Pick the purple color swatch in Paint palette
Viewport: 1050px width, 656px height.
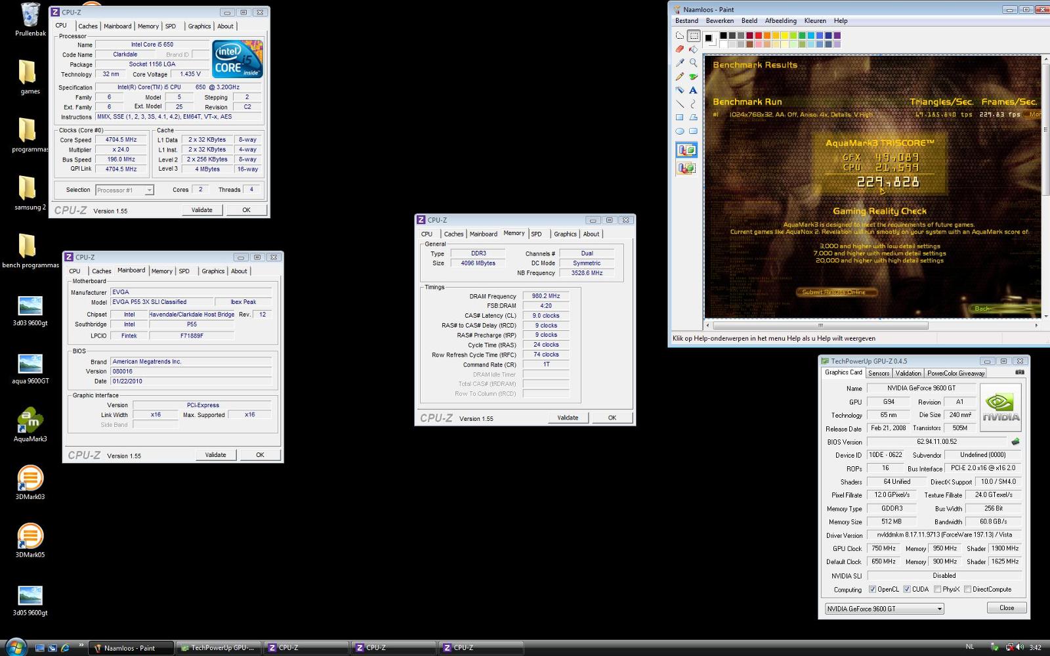coord(837,35)
